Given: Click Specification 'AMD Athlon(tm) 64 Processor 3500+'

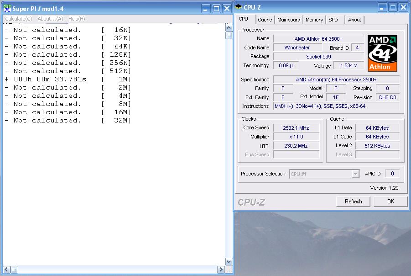Looking at the screenshot, I should 336,80.
